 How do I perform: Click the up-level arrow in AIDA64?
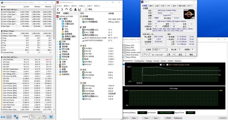point(66,9)
